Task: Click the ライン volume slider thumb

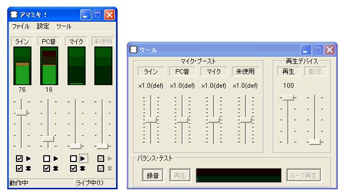Action: [22, 112]
